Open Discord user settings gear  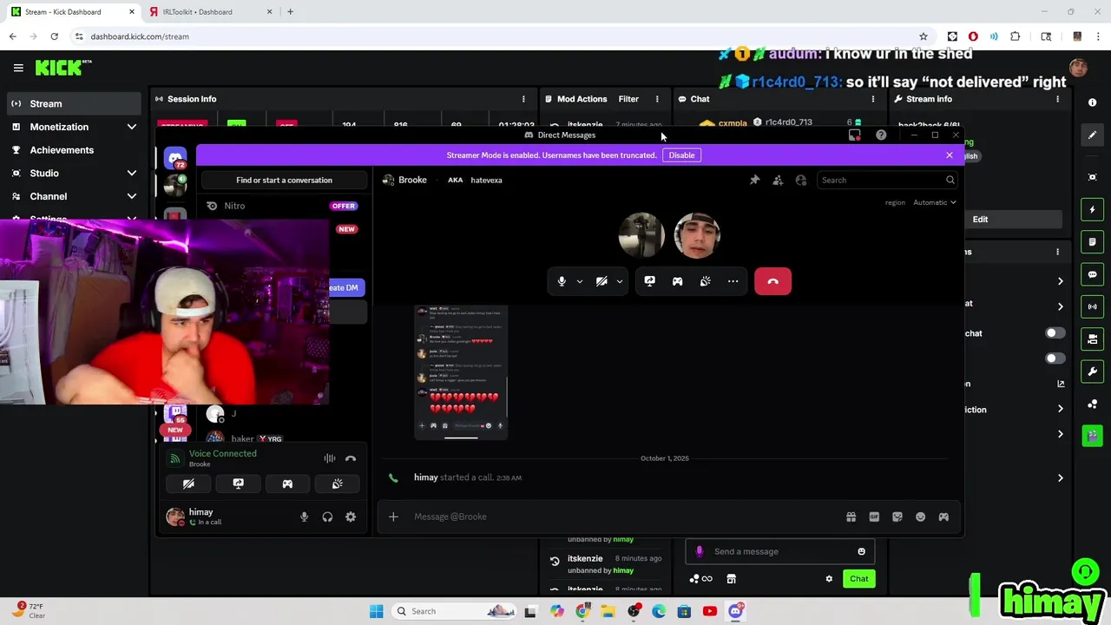click(351, 516)
